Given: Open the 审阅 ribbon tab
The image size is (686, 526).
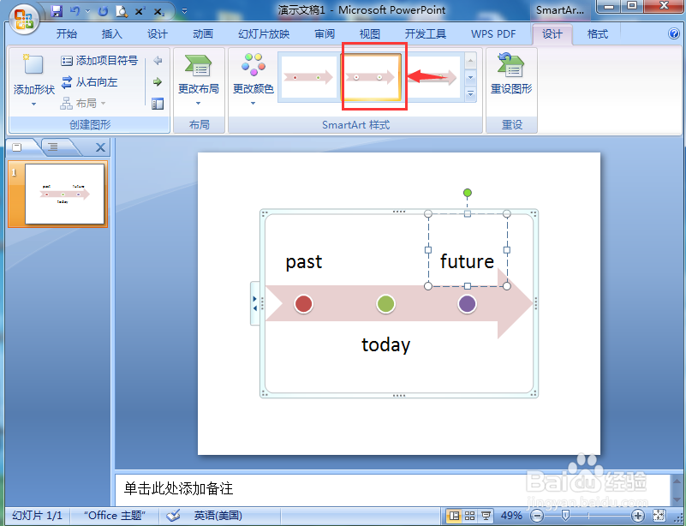Looking at the screenshot, I should click(325, 34).
